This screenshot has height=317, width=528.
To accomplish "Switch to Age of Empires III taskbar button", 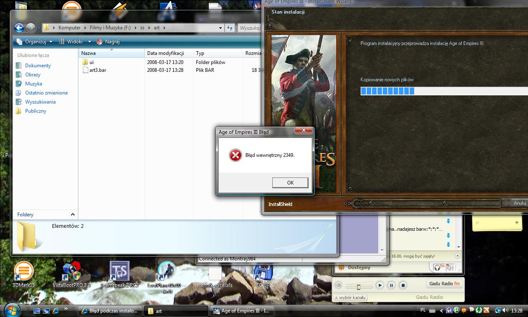I will click(x=242, y=311).
